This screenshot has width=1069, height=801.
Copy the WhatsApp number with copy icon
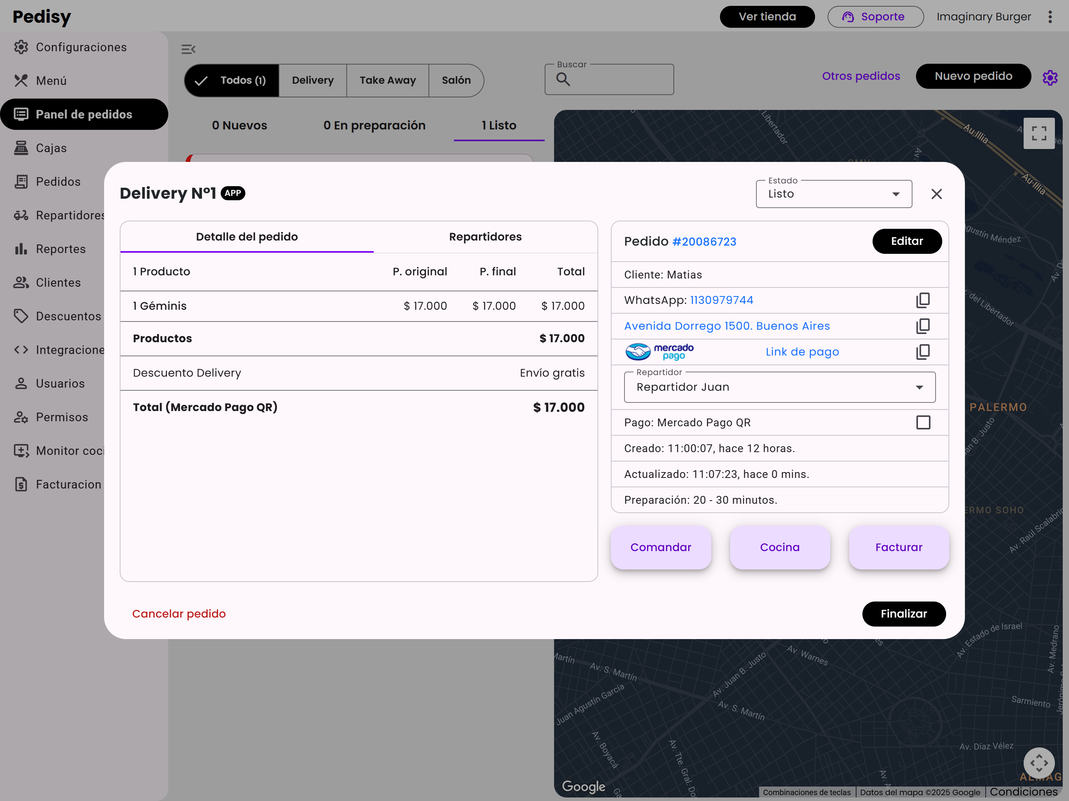coord(923,300)
